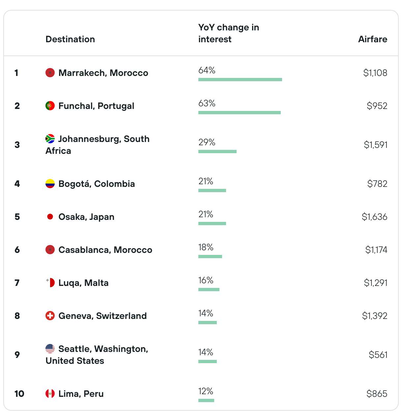Click the Morocco flag beside Casablanca
Screen dimensions: 402x414
click(50, 250)
